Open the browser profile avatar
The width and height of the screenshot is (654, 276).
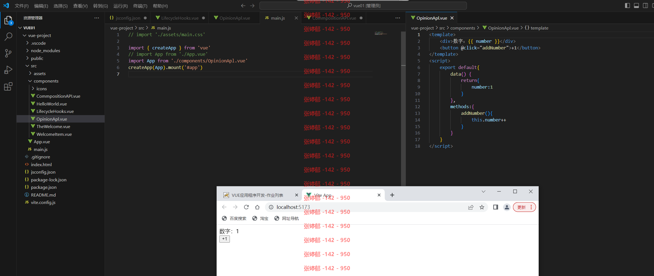507,207
